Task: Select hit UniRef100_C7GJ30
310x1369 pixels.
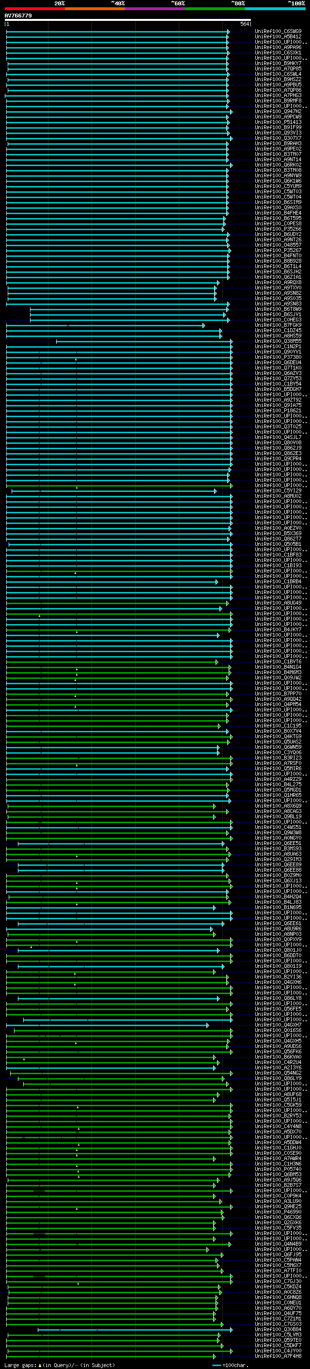Action: click(x=278, y=1281)
